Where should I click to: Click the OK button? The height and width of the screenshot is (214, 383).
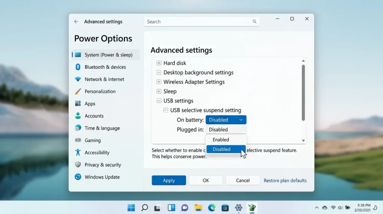point(206,180)
